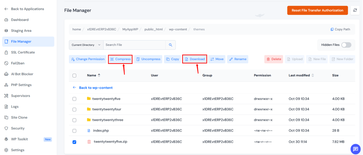Click the Logs document icon
363x155 pixels.
pos(6,106)
